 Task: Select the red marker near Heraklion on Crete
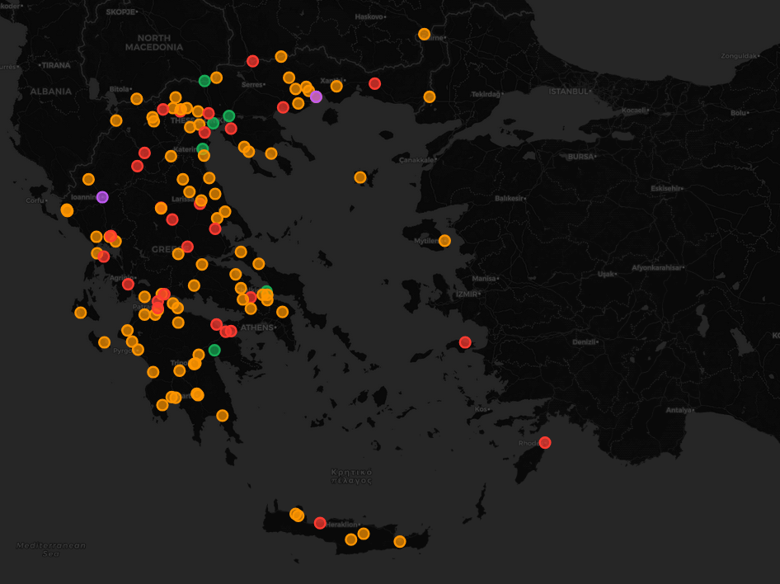320,521
